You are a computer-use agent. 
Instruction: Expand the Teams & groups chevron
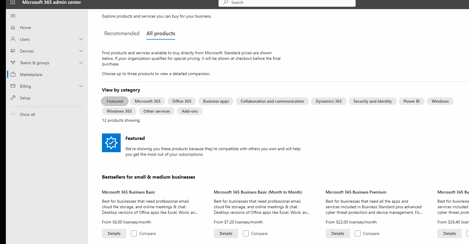click(81, 62)
